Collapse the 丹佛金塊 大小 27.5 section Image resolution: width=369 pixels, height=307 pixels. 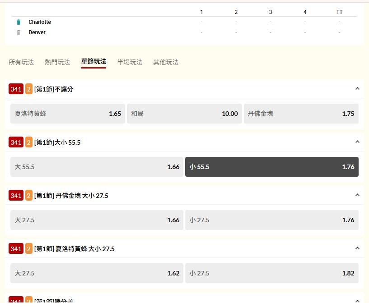pos(357,195)
